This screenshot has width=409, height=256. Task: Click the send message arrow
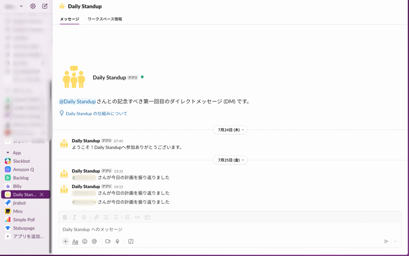pyautogui.click(x=386, y=241)
